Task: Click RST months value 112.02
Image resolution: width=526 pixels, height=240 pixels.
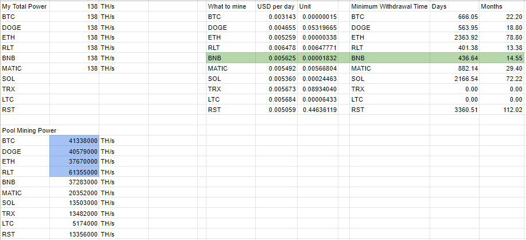Action: tap(502, 110)
